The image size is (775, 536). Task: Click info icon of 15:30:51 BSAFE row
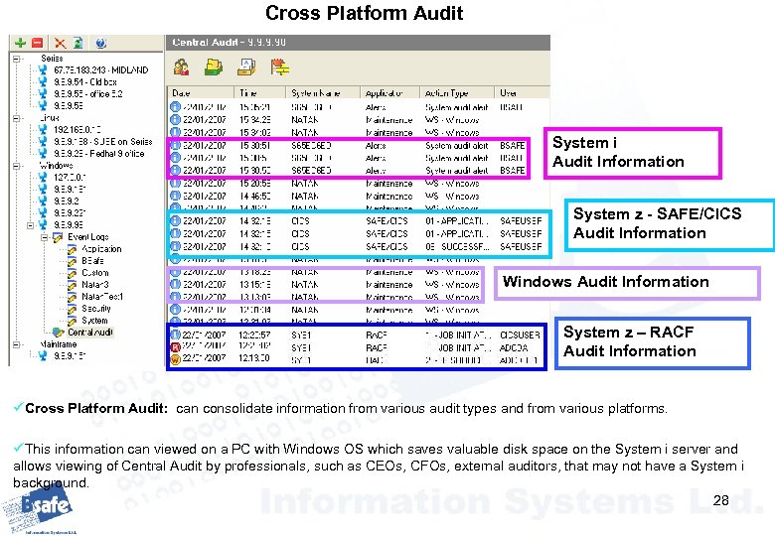point(175,146)
